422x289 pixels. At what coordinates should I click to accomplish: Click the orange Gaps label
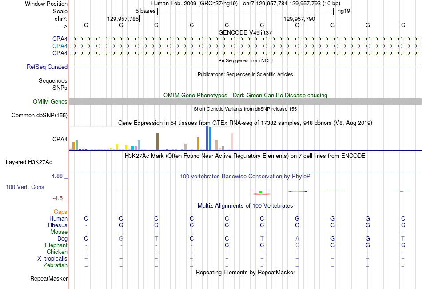pos(60,212)
